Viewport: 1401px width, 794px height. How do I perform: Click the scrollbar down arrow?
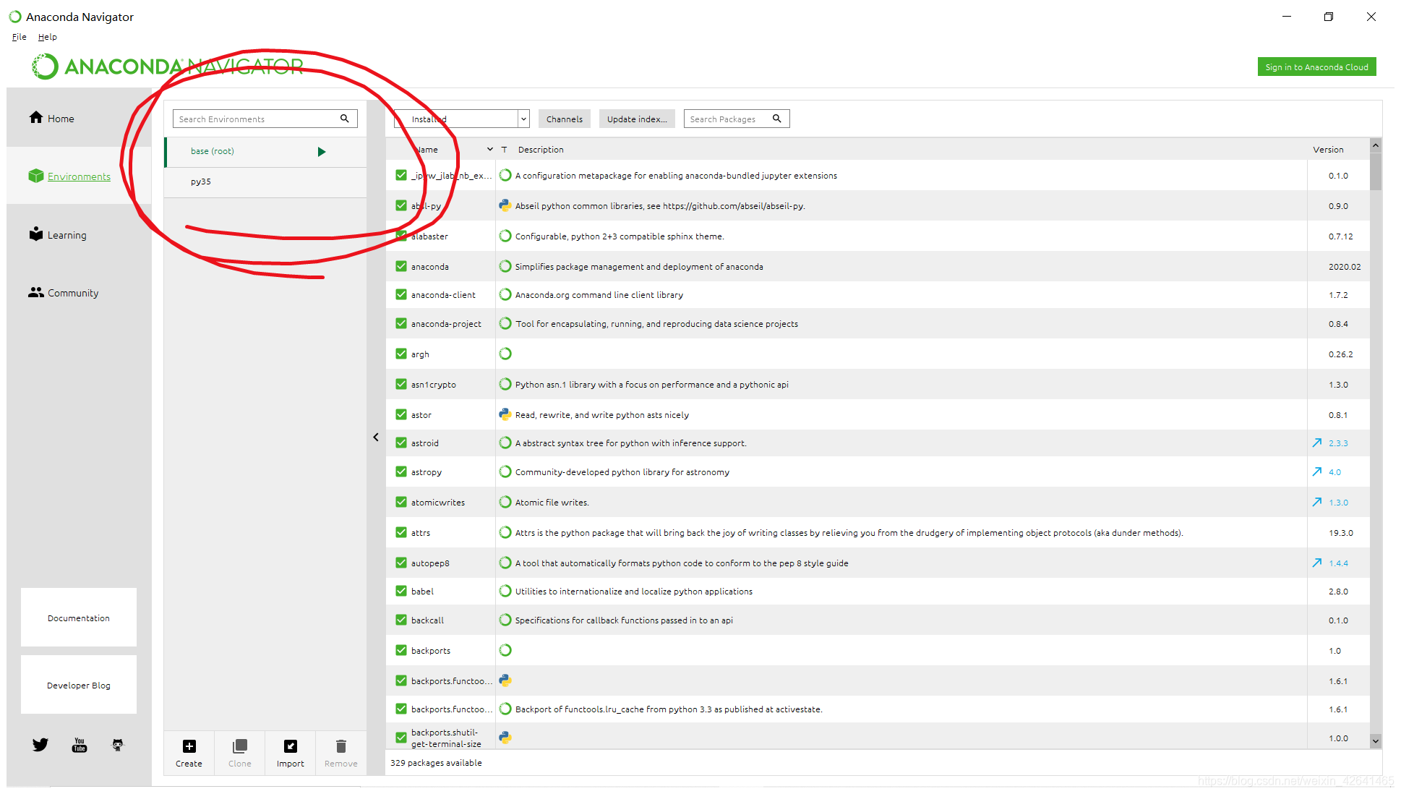click(x=1376, y=740)
